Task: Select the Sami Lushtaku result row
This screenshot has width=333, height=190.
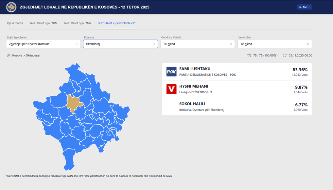Action: [236, 72]
